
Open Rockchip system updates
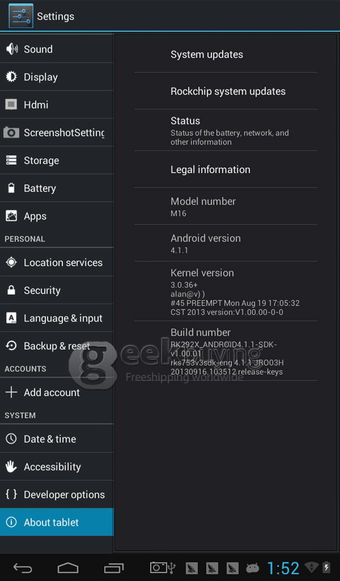[225, 91]
